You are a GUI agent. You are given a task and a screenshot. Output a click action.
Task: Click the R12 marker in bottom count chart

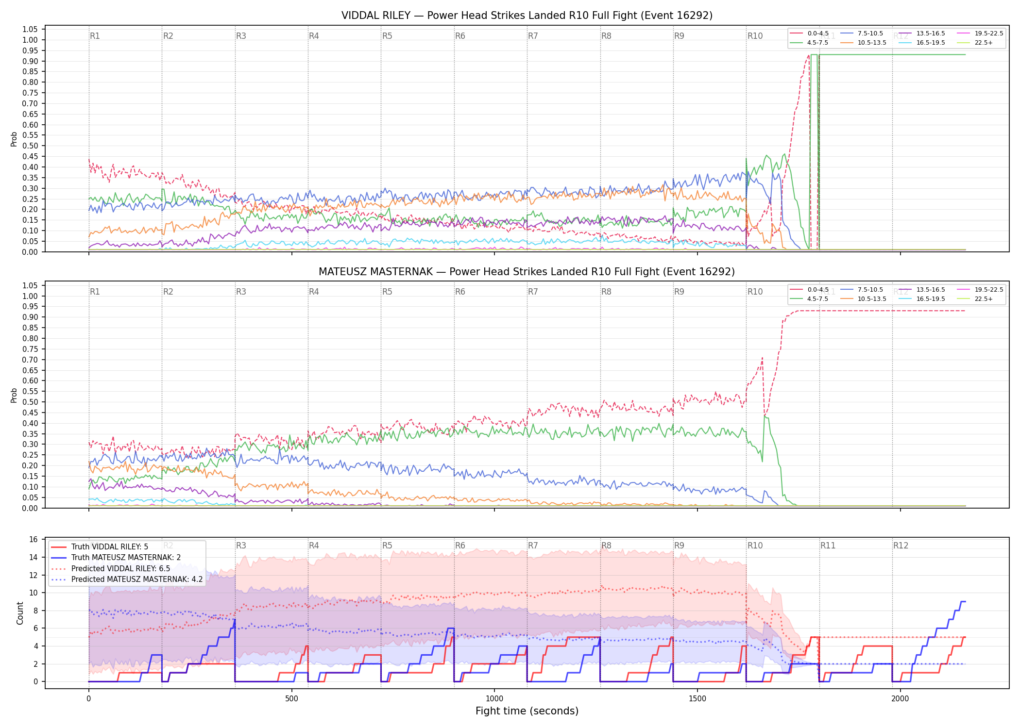point(901,546)
